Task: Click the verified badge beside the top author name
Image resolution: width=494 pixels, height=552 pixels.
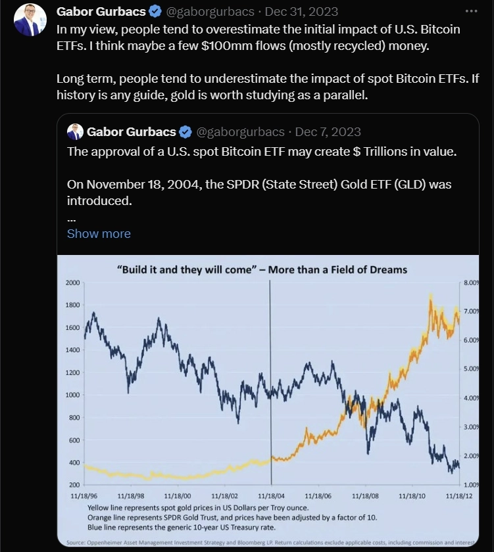Action: (155, 12)
